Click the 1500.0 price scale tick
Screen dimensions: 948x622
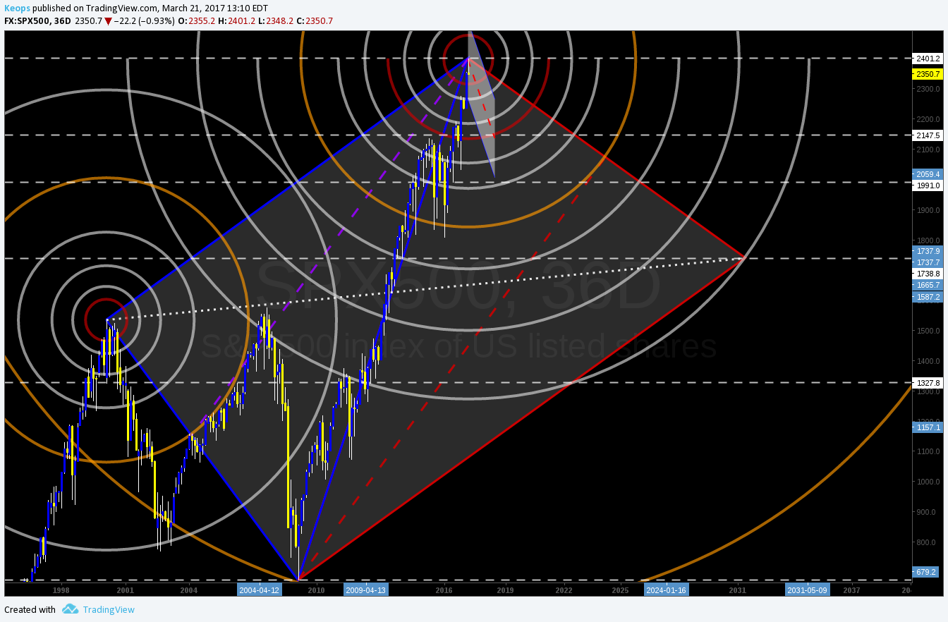pyautogui.click(x=928, y=331)
